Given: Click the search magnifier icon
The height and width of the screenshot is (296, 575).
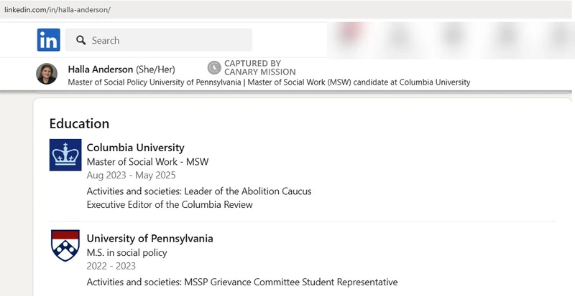Looking at the screenshot, I should [81, 40].
